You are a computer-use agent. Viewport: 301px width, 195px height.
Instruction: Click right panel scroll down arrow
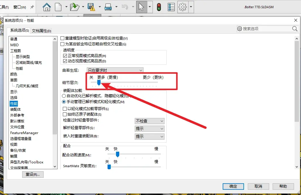point(297,167)
